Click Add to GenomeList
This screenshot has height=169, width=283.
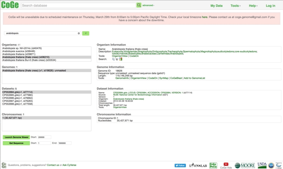coord(194,78)
